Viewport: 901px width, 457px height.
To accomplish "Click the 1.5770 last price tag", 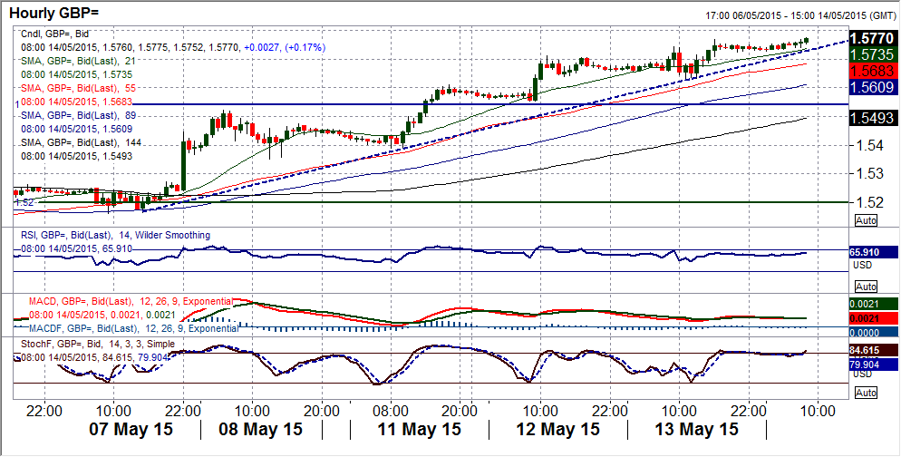I will tap(874, 39).
